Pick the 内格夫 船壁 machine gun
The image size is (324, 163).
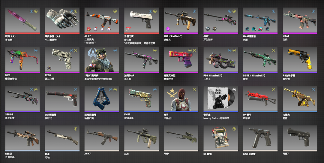click(300, 99)
